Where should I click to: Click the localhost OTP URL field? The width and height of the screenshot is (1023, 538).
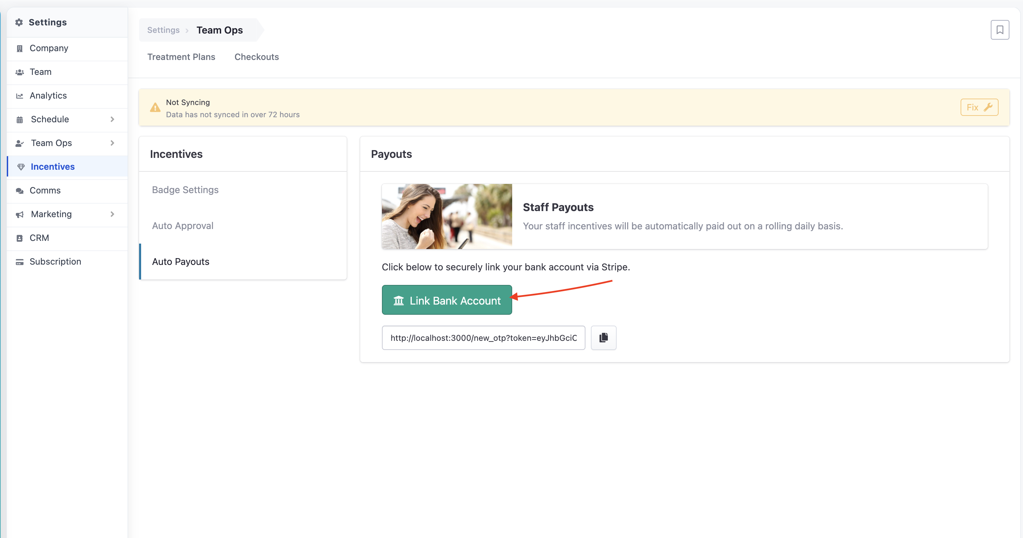(483, 338)
